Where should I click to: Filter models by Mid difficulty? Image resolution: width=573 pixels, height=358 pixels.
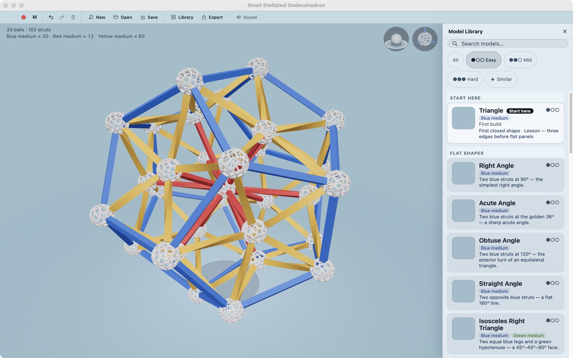click(520, 60)
